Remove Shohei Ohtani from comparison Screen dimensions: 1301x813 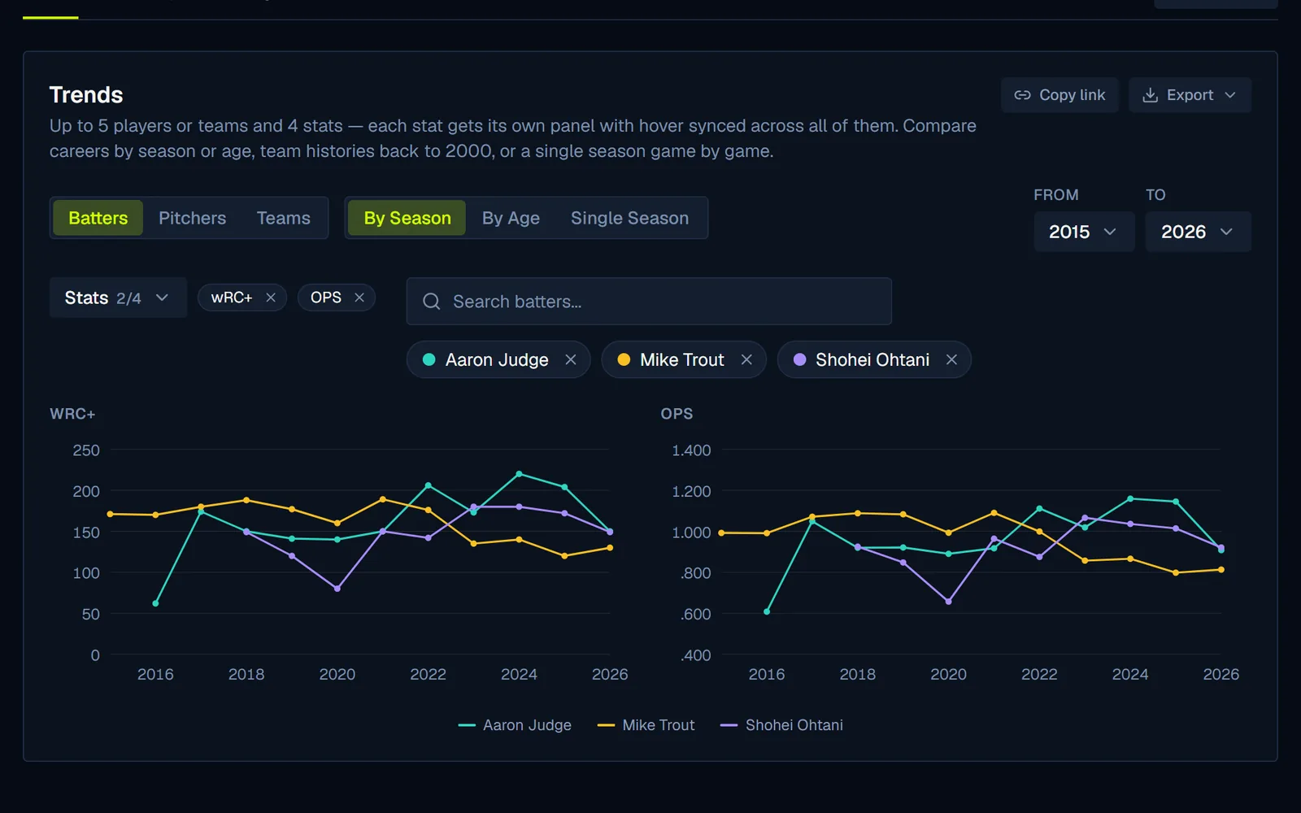951,359
